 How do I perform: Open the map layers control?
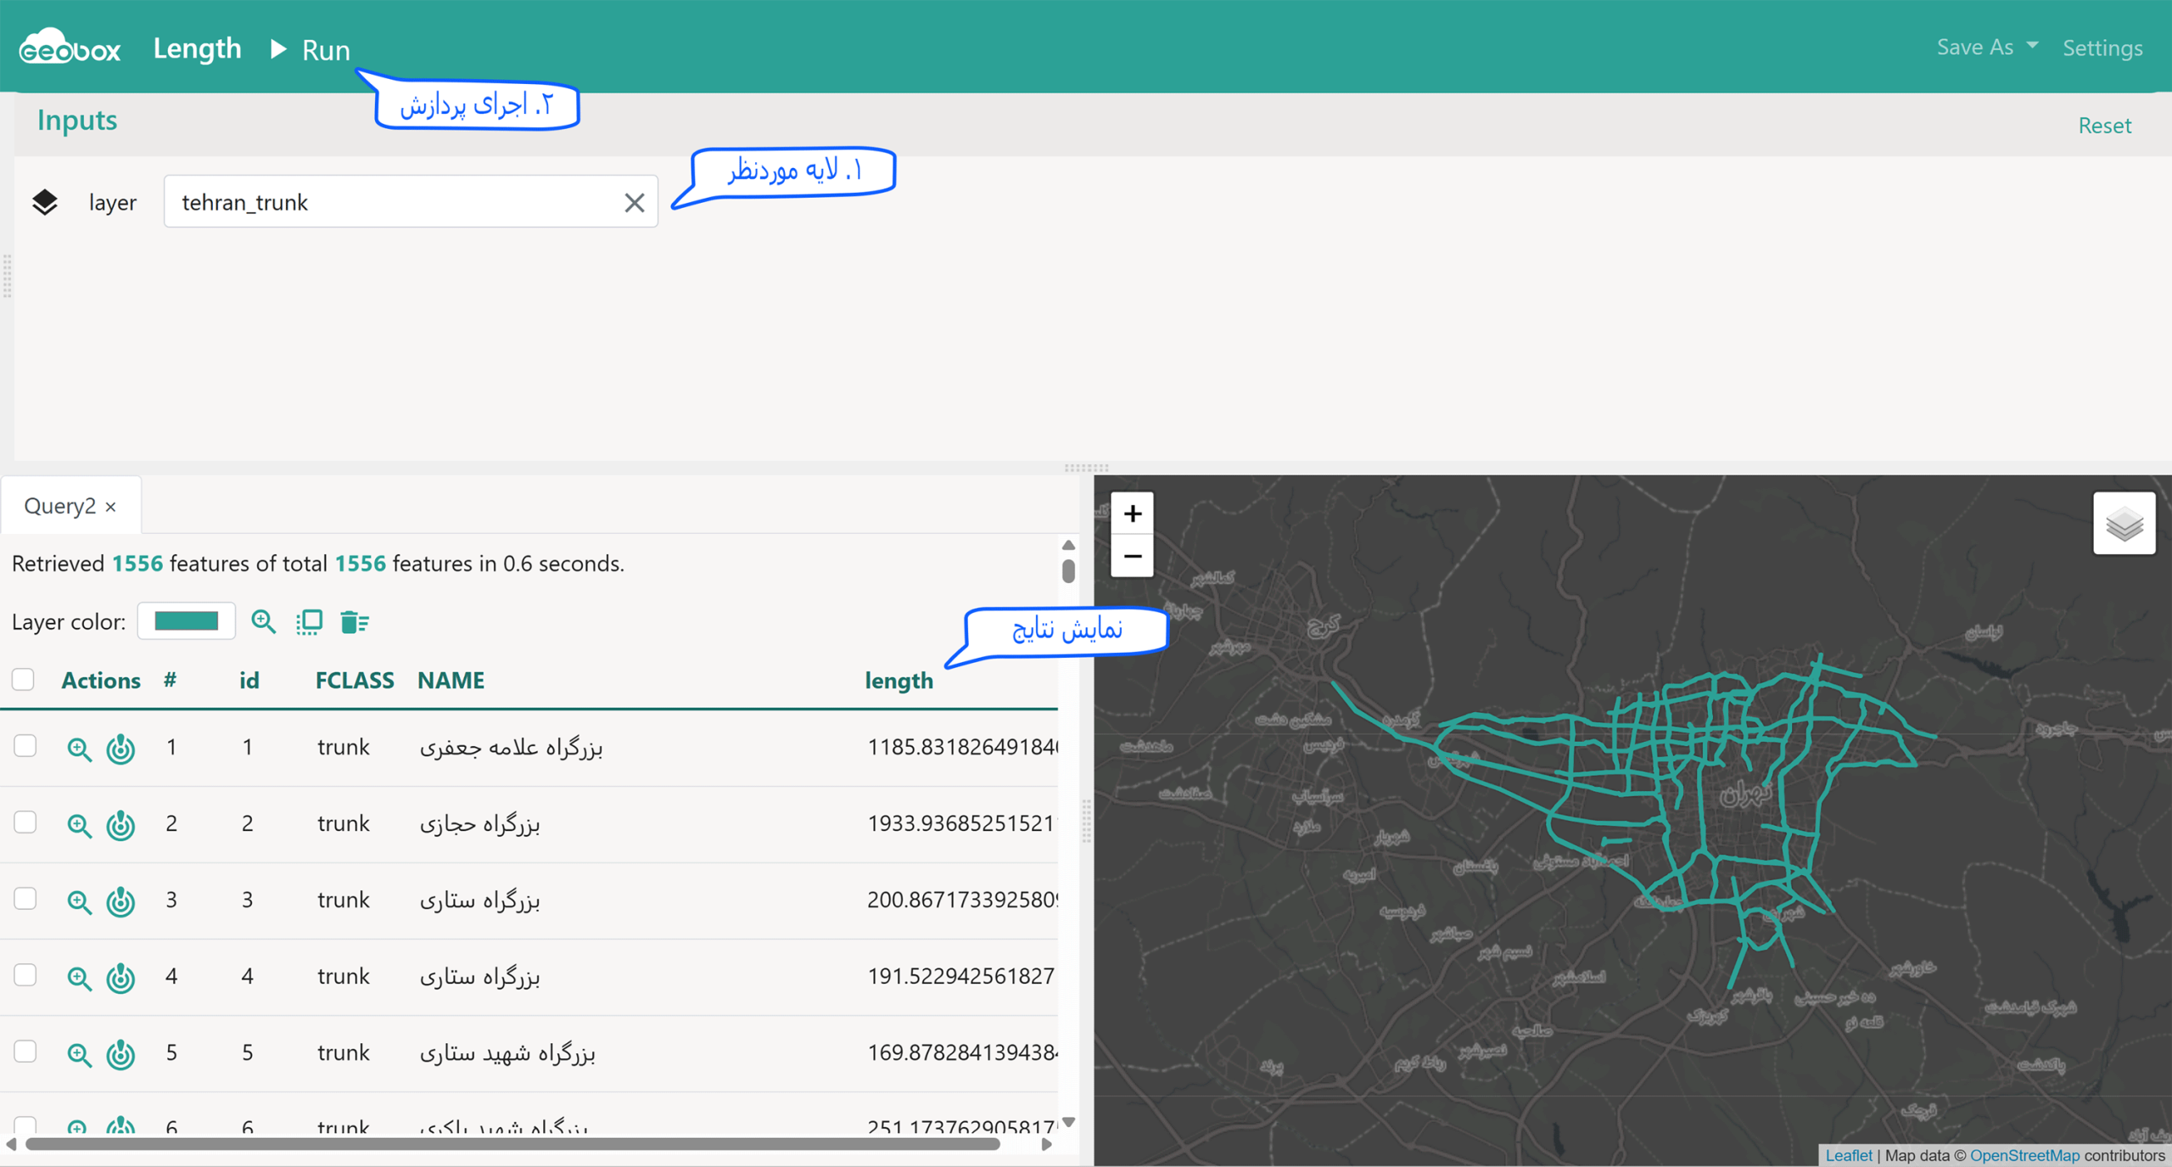(x=2124, y=524)
